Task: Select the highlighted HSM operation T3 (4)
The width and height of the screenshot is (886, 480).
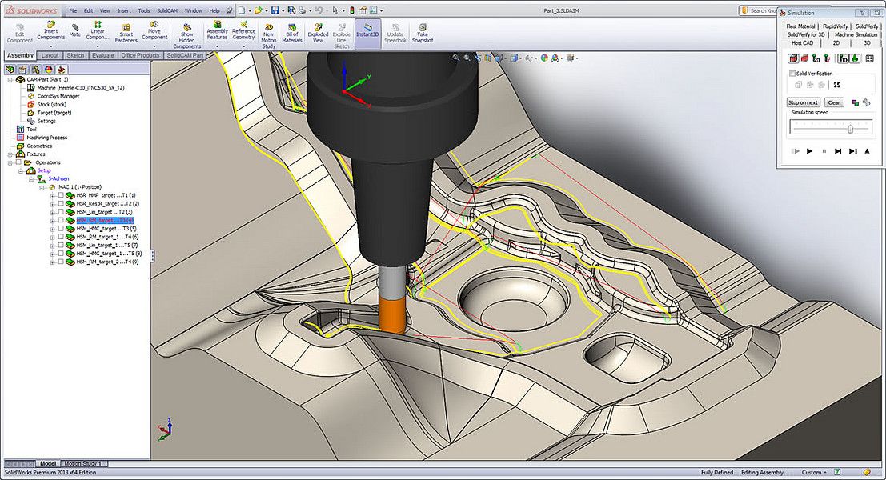Action: 105,220
